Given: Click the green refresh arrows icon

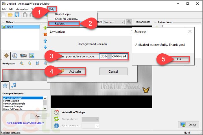Looking at the screenshot, I should click(56, 119).
